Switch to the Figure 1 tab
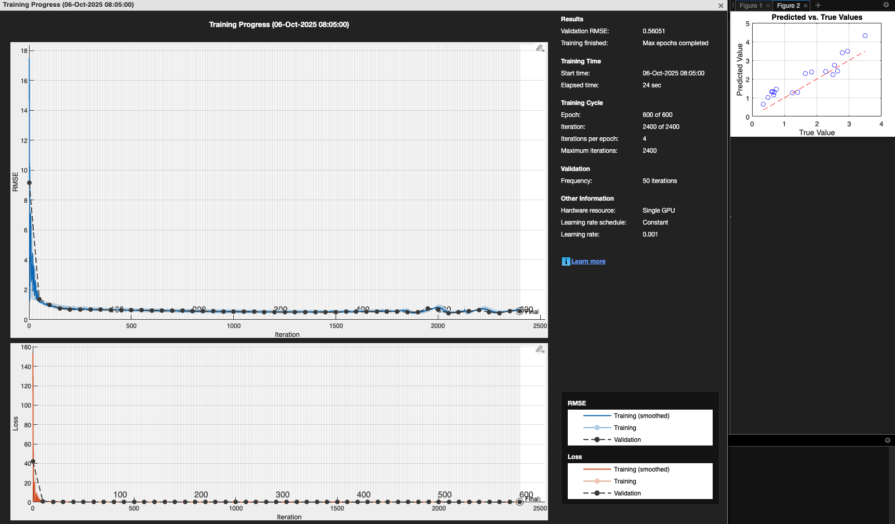Screen dimensions: 895x524 coord(751,6)
